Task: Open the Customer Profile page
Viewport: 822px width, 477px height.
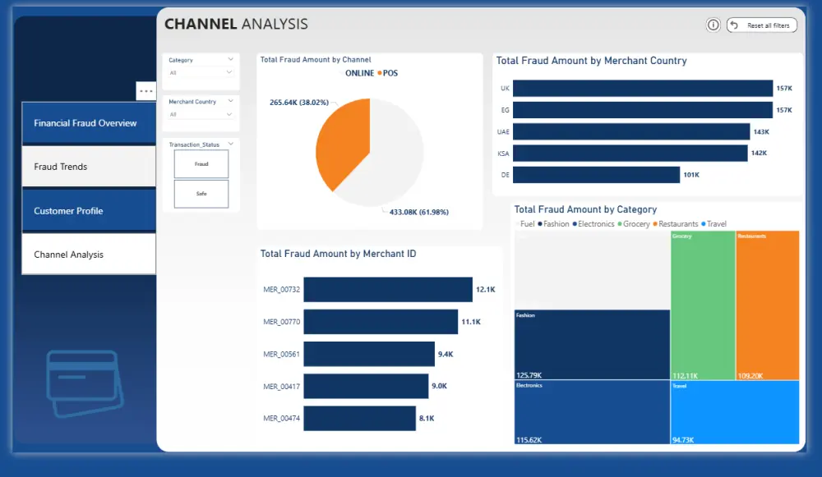Action: [x=89, y=210]
